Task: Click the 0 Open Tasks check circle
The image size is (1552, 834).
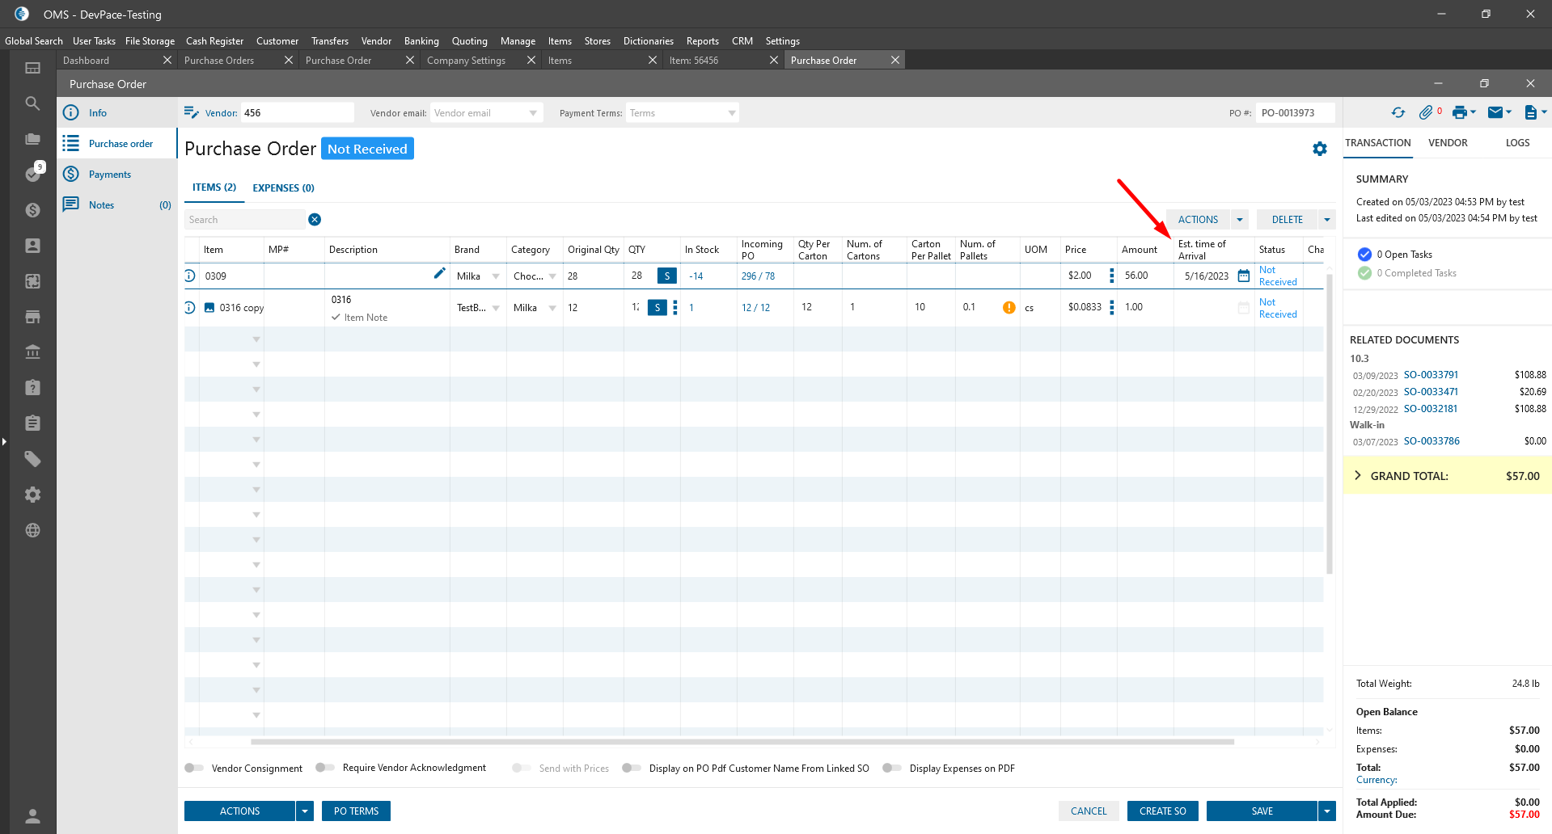Action: coord(1365,255)
